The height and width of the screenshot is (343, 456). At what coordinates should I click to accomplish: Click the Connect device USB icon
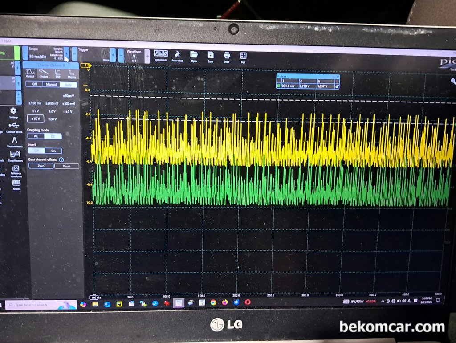point(14,127)
